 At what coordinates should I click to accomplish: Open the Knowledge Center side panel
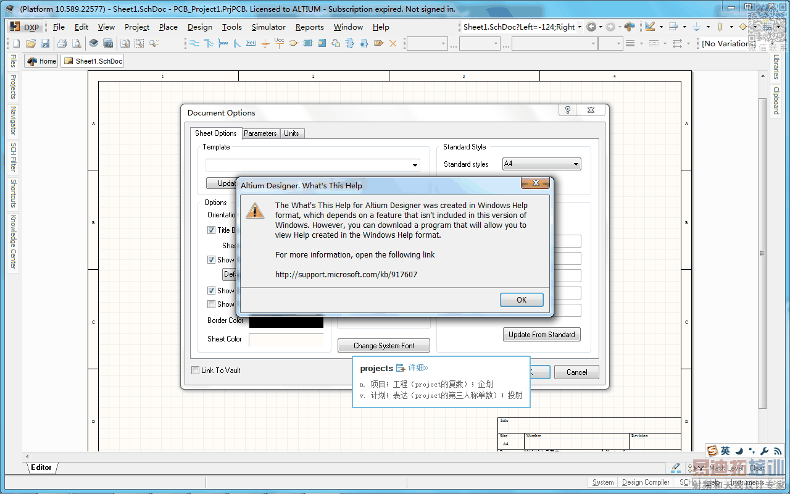click(x=13, y=242)
